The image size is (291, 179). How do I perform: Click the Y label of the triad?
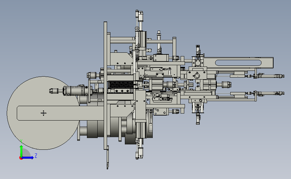[21, 141]
